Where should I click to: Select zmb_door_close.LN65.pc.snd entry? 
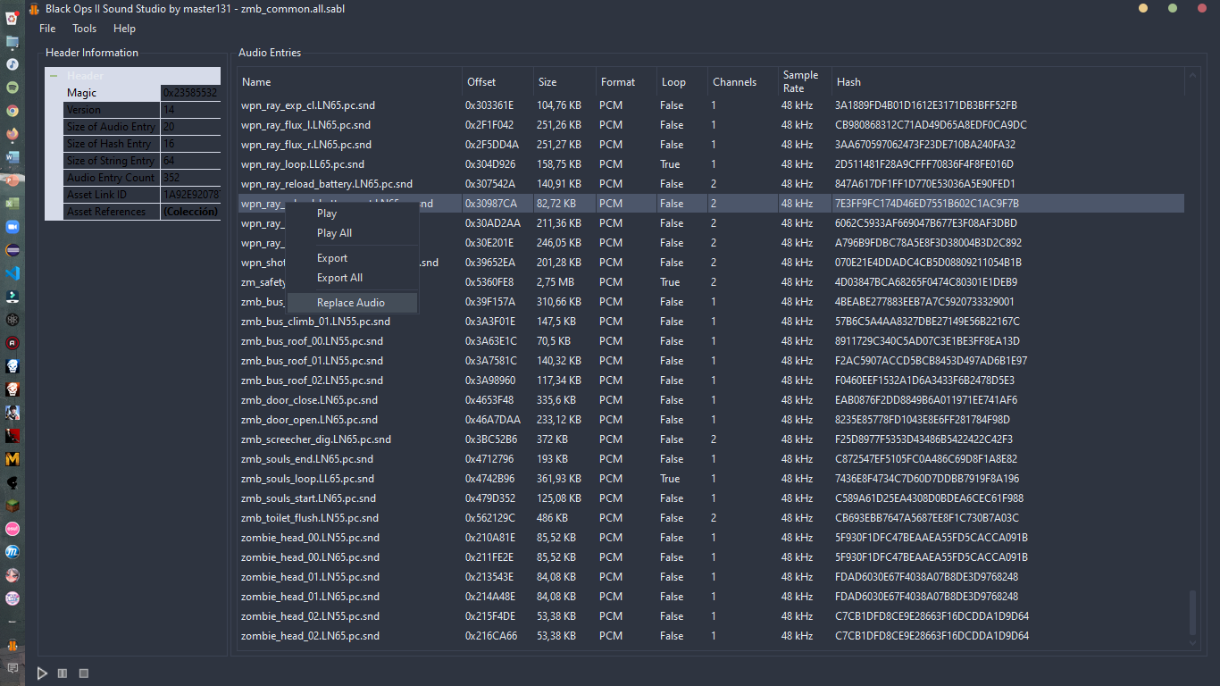click(x=711, y=400)
